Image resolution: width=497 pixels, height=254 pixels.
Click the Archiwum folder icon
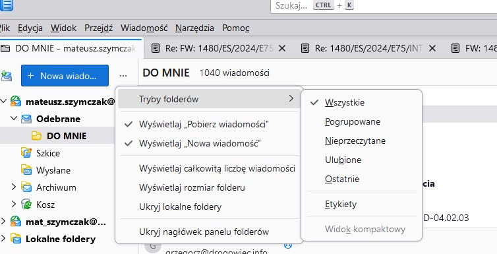coord(26,187)
